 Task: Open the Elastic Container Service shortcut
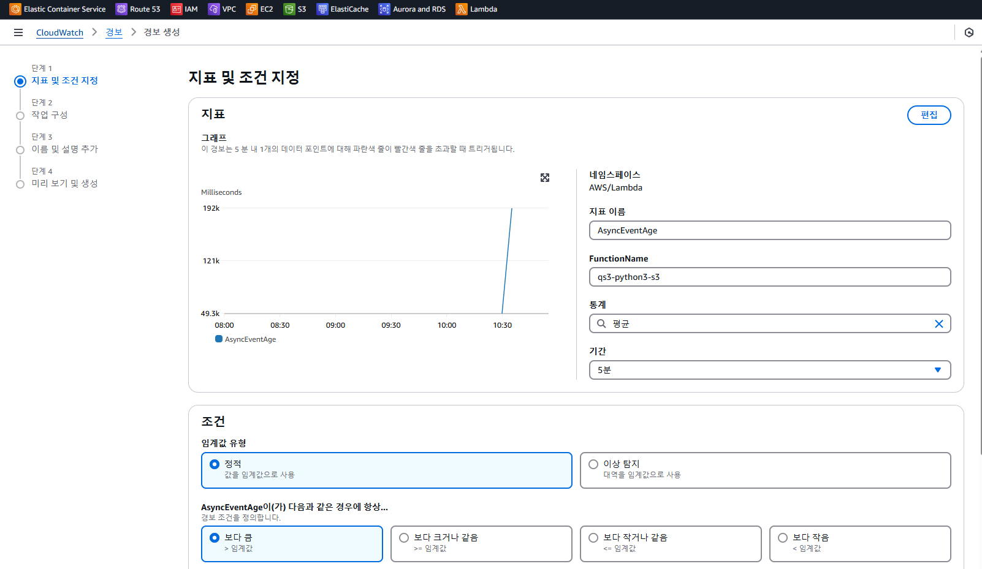tap(58, 9)
